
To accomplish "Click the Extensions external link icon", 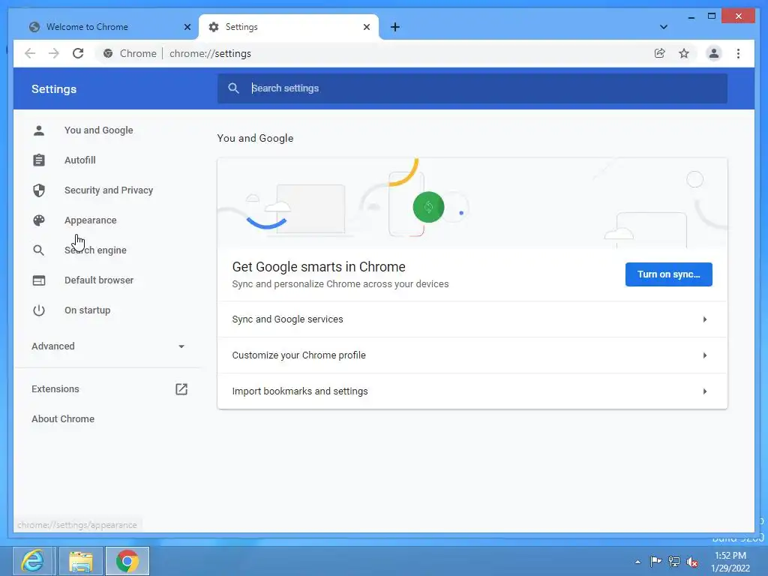I will [x=181, y=389].
